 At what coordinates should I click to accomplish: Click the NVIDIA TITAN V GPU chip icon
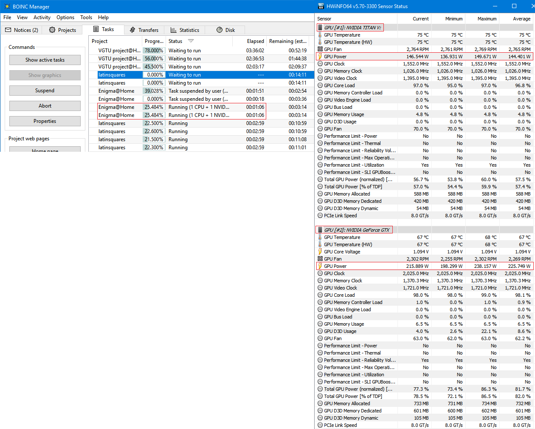pyautogui.click(x=320, y=28)
